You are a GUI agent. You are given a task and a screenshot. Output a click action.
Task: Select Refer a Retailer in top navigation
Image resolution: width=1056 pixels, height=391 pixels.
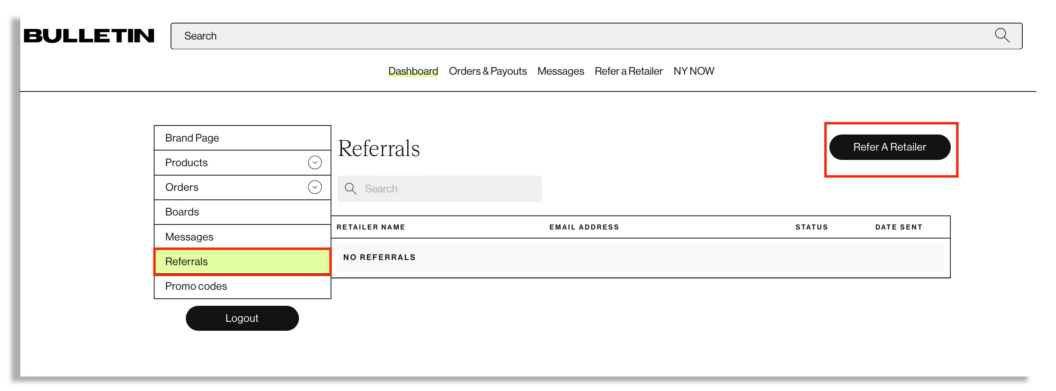[628, 71]
